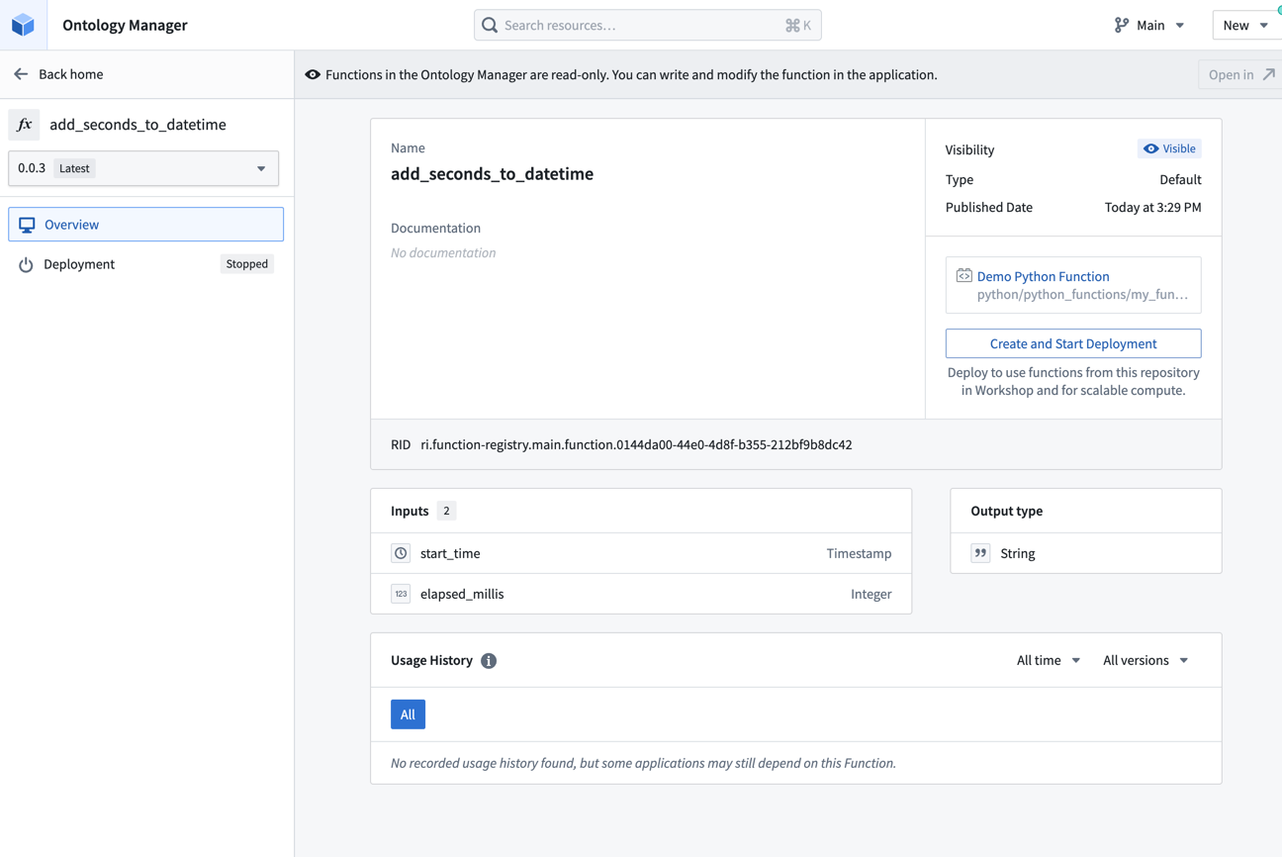Click the back arrow icon
Image resolution: width=1282 pixels, height=857 pixels.
pos(21,74)
